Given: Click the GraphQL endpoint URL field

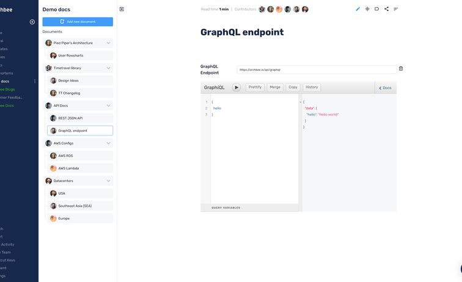Looking at the screenshot, I should [316, 70].
